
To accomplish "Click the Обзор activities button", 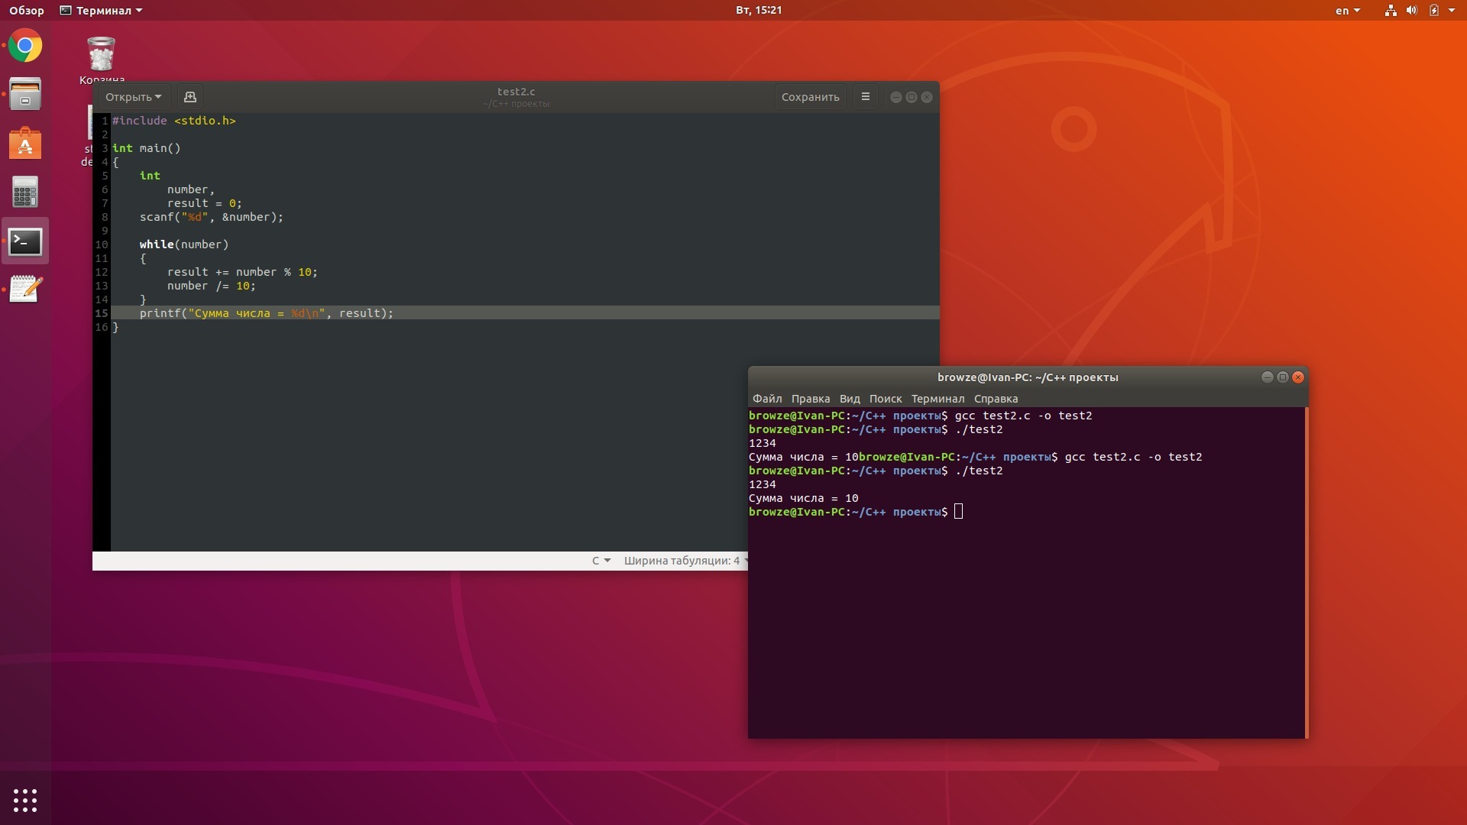I will pyautogui.click(x=27, y=11).
